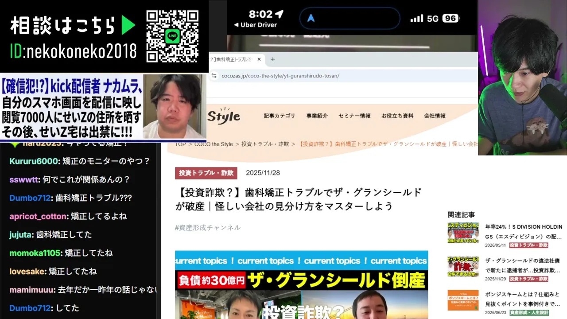Image resolution: width=567 pixels, height=319 pixels.
Task: Click the headline 【投資詐欺？】歯科矯正トラブルで
Action: 299,199
